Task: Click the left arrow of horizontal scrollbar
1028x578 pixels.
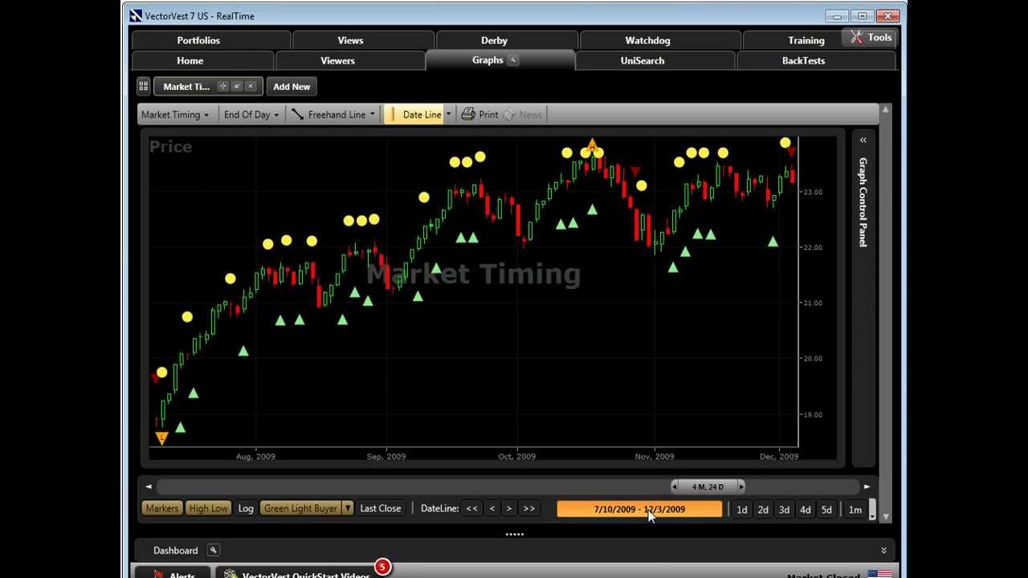Action: tap(148, 486)
